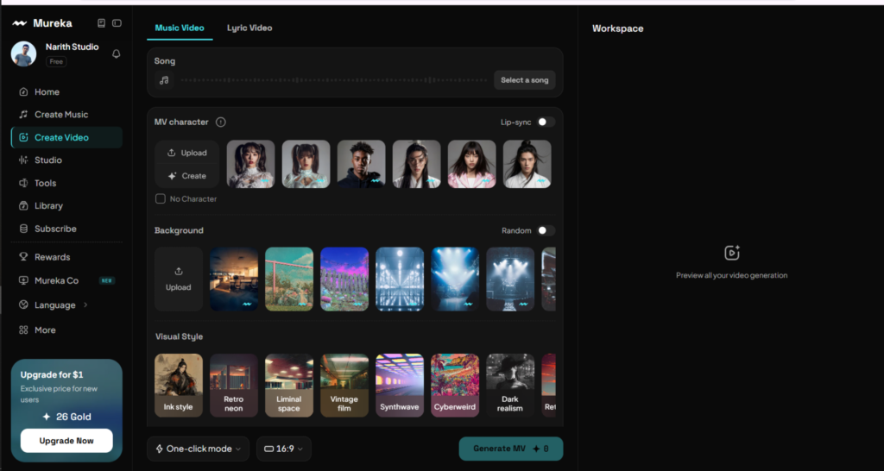Choose the Synthwave visual style
Screen dimensions: 884x471
click(400, 386)
